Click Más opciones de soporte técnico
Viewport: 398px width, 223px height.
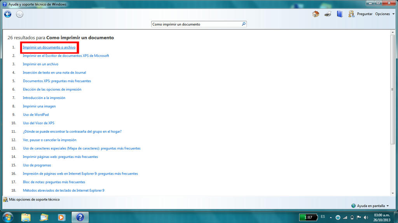(x=34, y=199)
